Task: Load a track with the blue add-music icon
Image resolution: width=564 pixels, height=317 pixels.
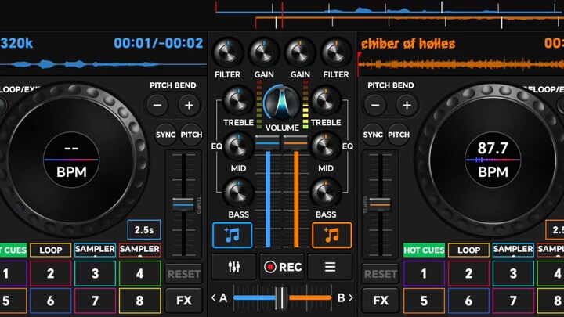Action: tap(233, 235)
